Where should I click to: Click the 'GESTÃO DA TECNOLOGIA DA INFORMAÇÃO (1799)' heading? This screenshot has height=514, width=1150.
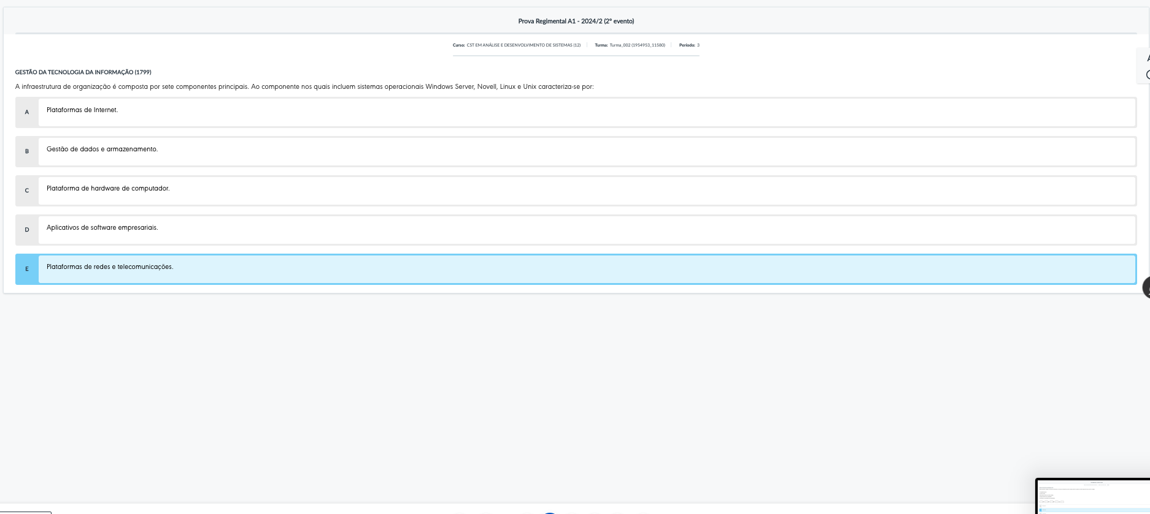coord(83,72)
